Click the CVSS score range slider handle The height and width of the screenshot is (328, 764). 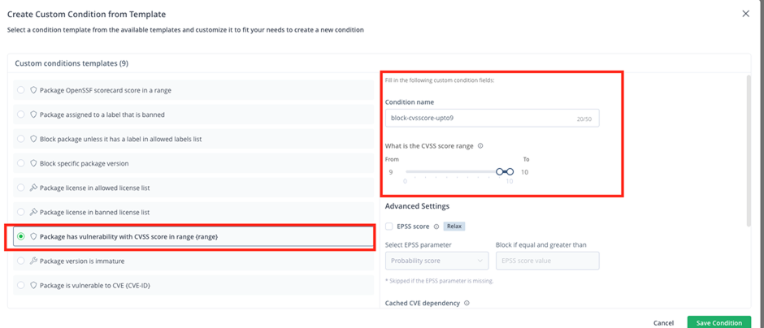501,172
